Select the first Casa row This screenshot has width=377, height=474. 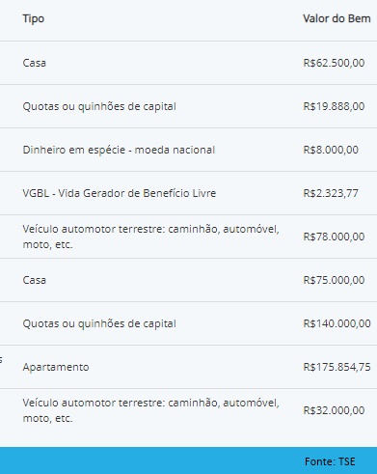(188, 63)
